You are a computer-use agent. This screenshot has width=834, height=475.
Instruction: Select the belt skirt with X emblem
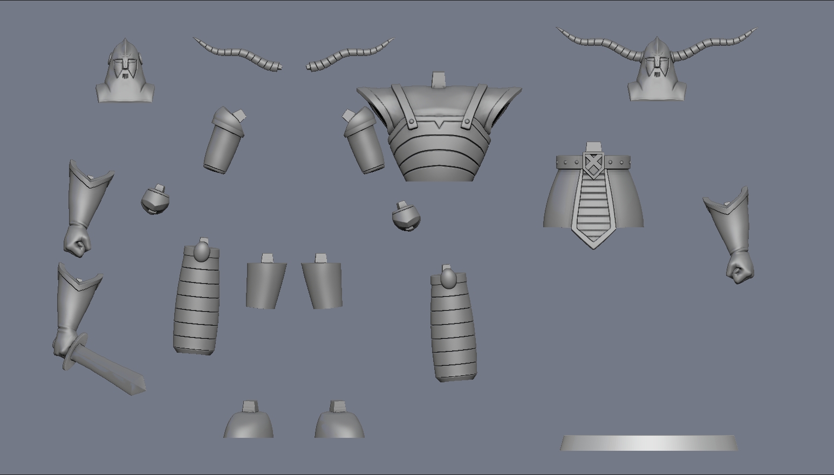(593, 196)
